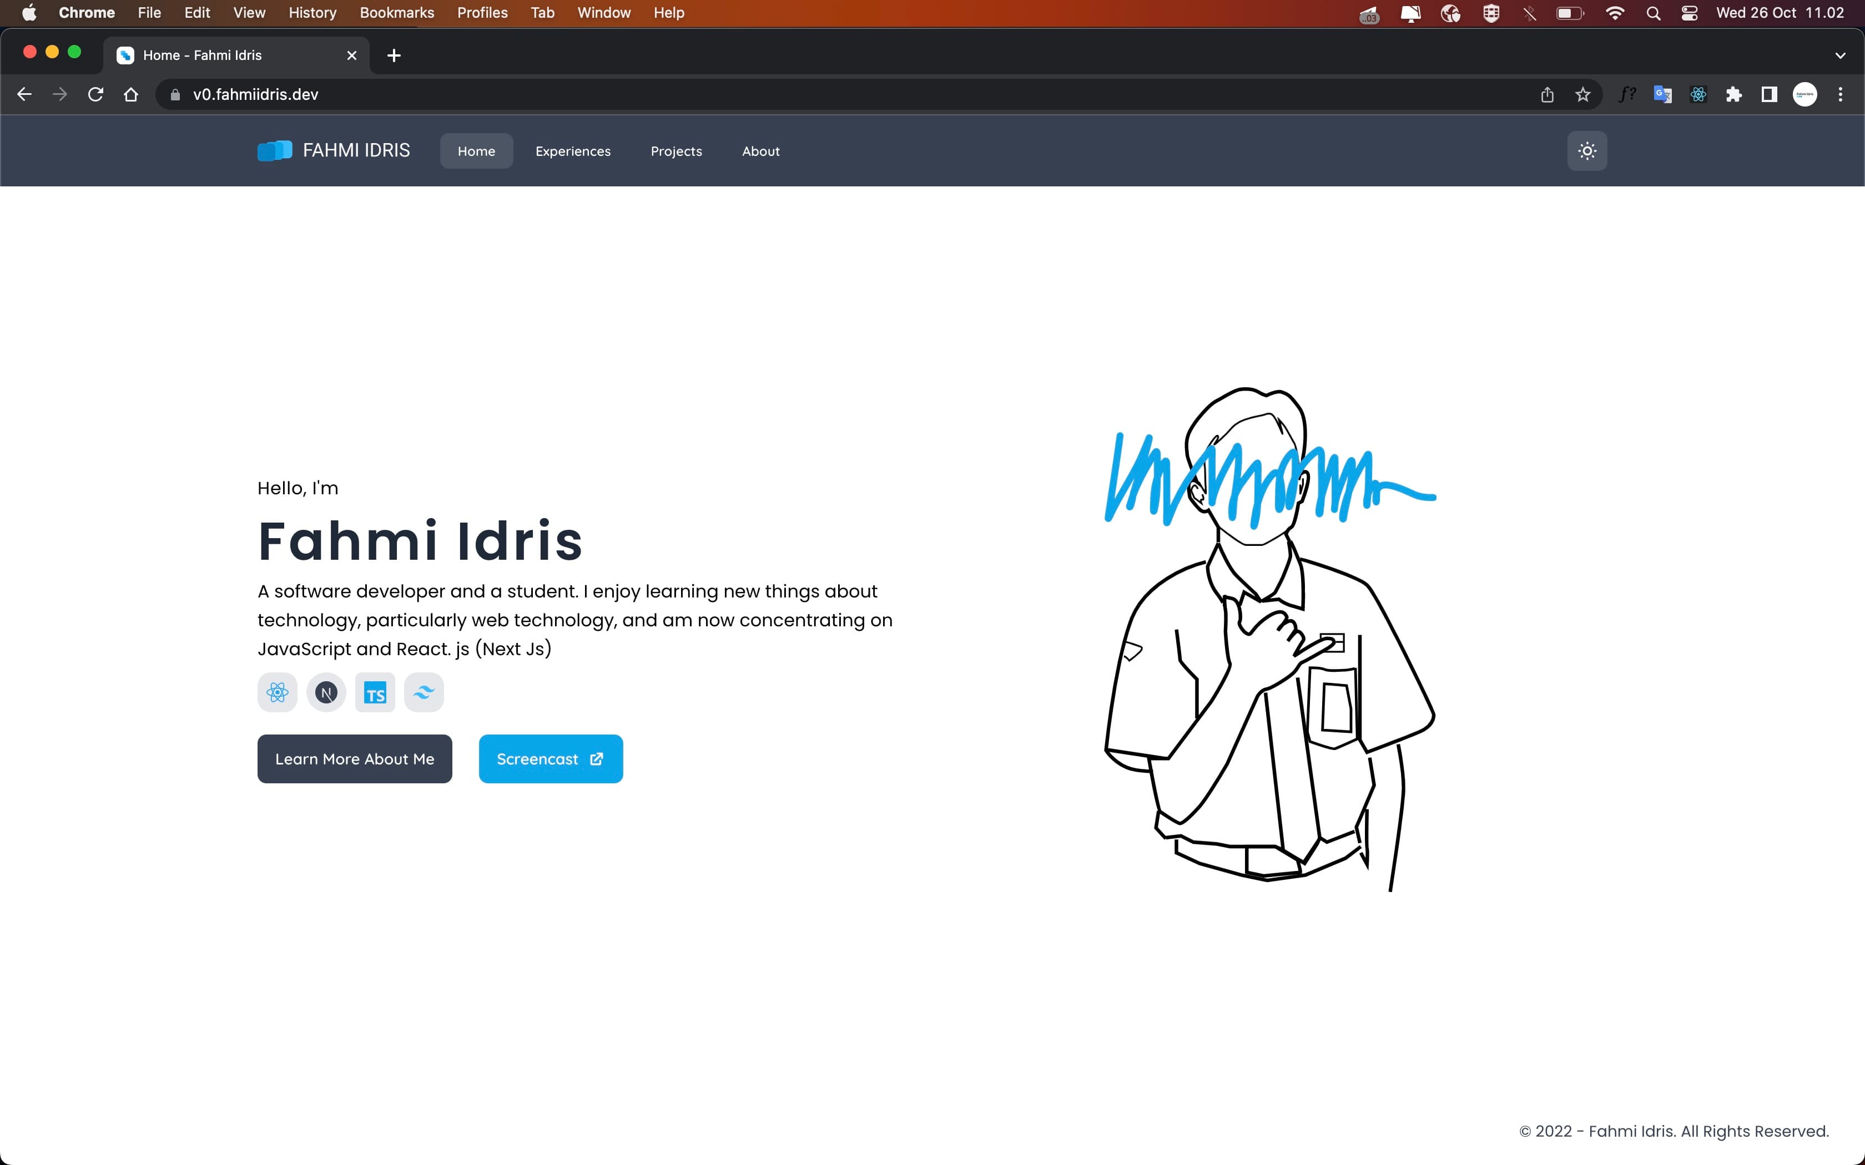
Task: Reload the page
Action: pos(95,94)
